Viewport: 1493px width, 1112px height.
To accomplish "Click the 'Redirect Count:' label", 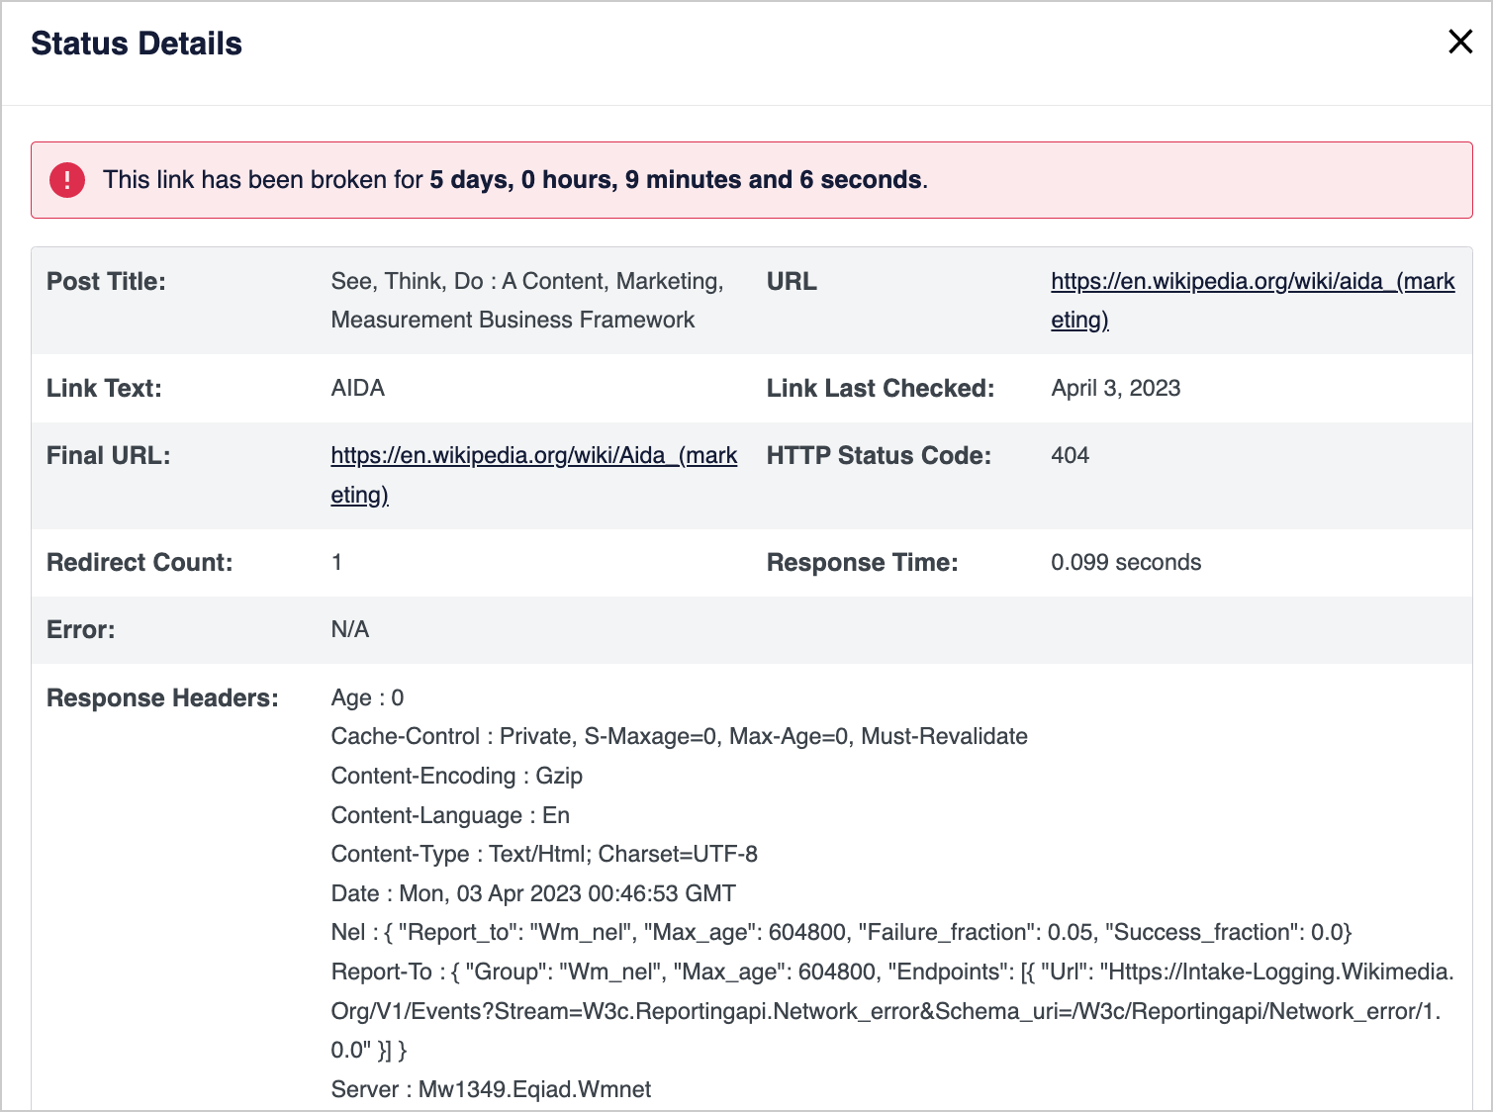I will (x=140, y=563).
